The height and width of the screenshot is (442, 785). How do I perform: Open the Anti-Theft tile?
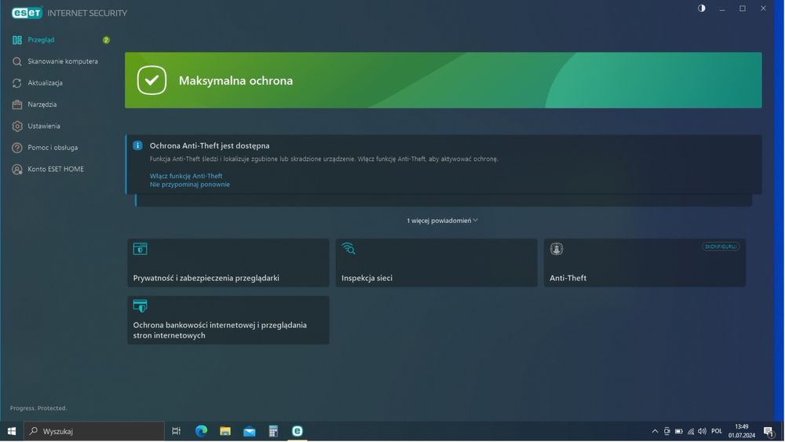(644, 262)
